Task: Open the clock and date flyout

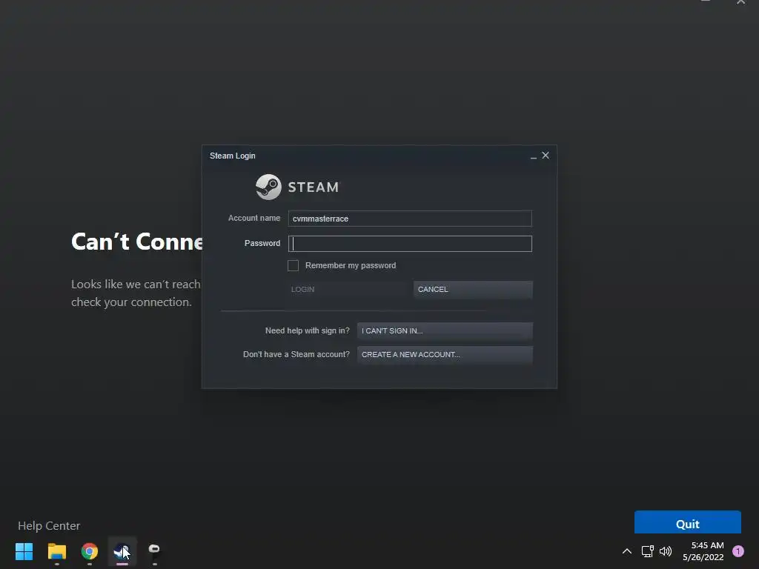Action: [x=703, y=551]
